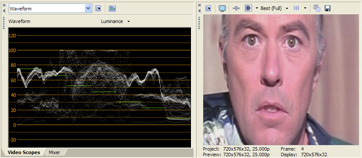Toggle update scopes while playing
This screenshot has height=158, width=362.
click(x=112, y=9)
